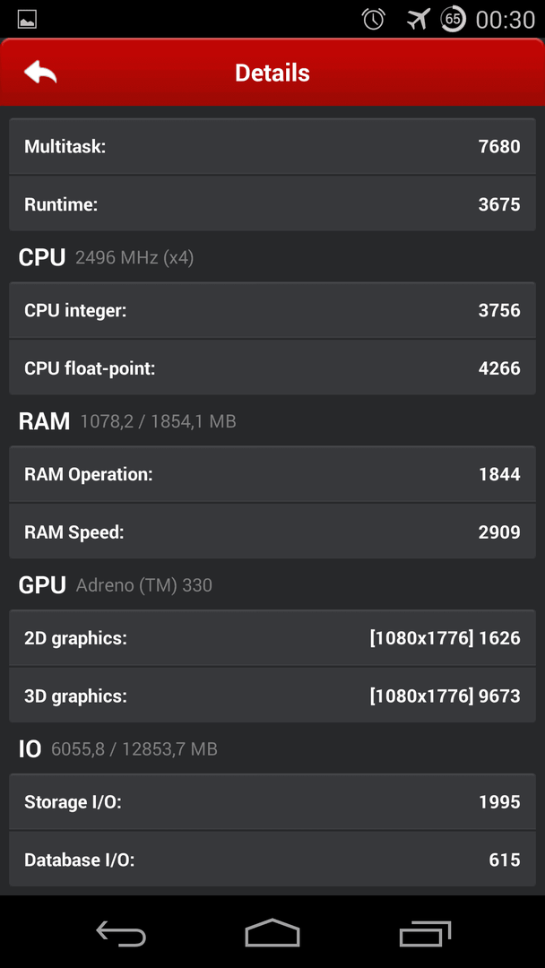Tap the Details title text
The width and height of the screenshot is (545, 968).
(272, 73)
